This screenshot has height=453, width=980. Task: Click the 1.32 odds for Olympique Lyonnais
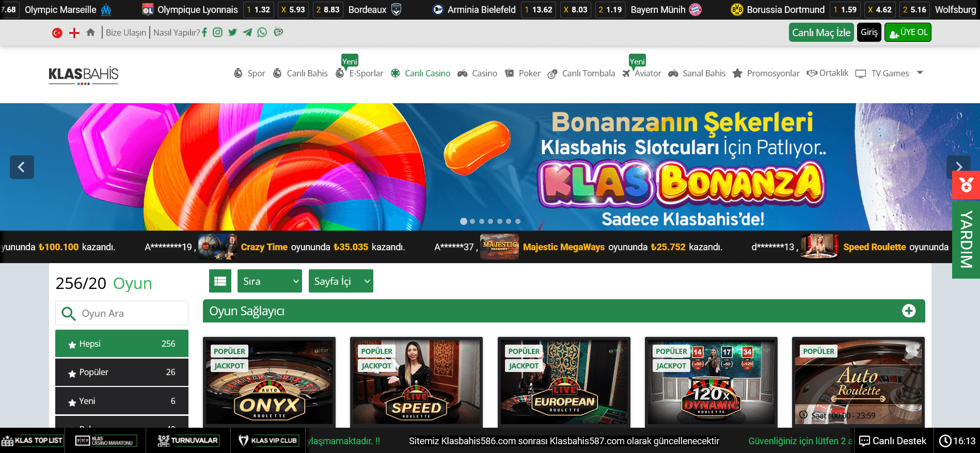click(x=258, y=9)
